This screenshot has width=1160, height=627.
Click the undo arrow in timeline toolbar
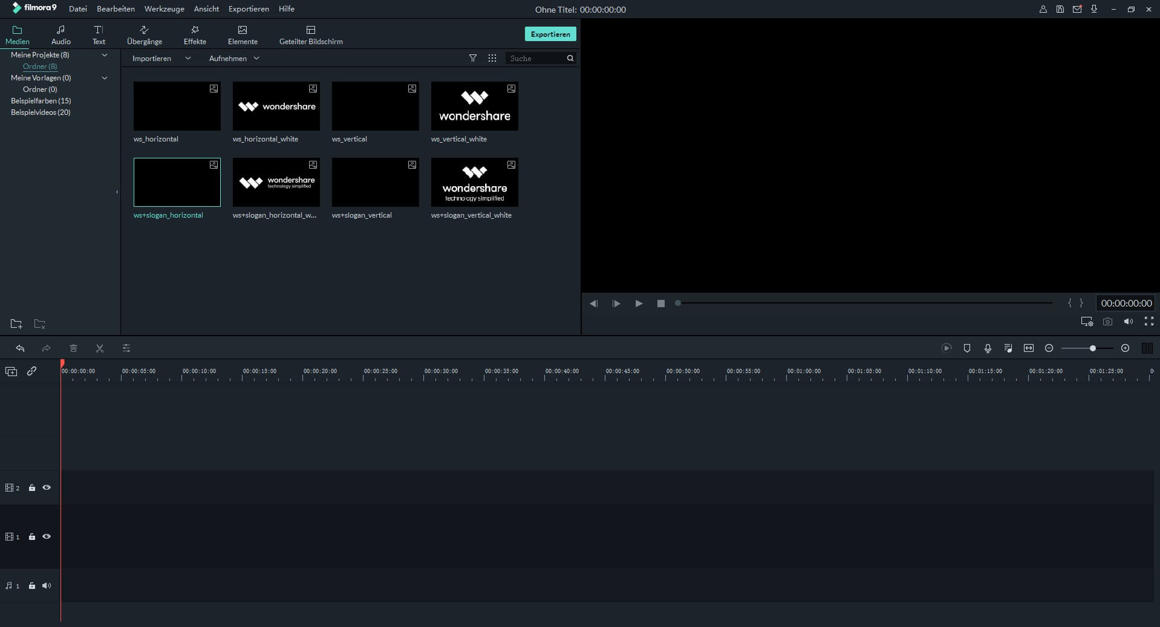click(x=20, y=348)
